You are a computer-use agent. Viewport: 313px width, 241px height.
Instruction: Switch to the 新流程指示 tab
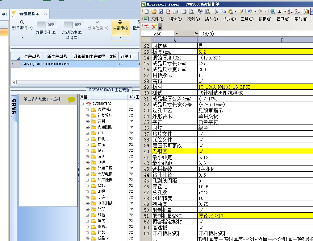tap(29, 14)
